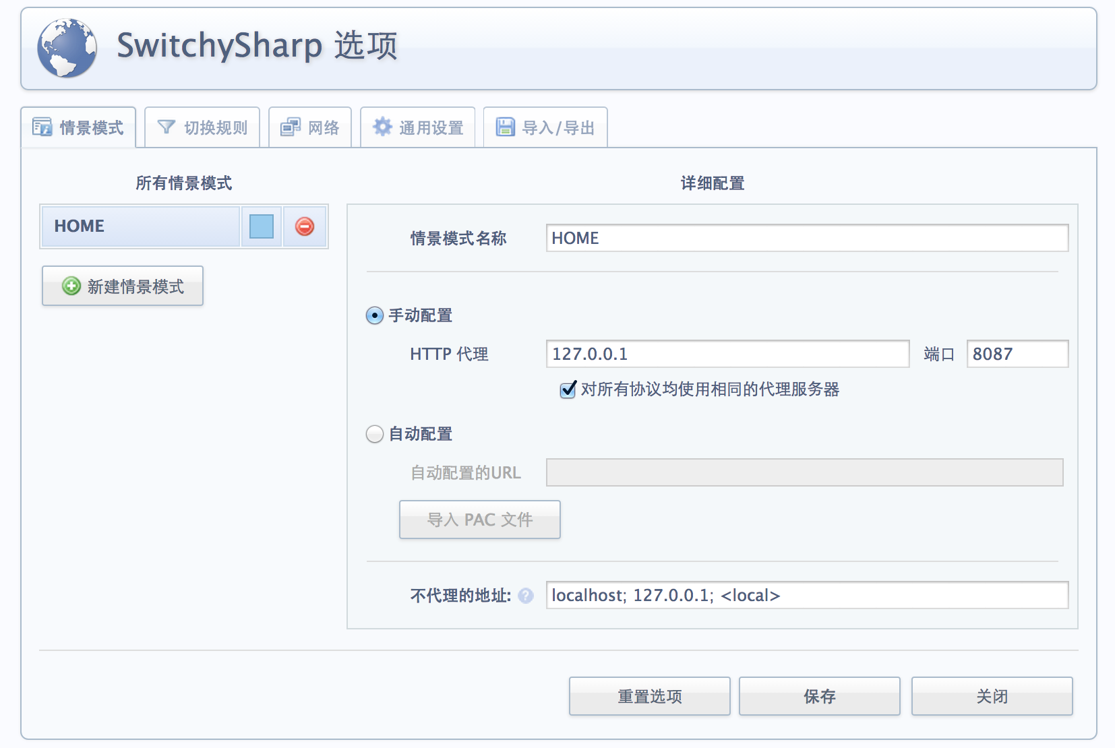Click the red delete icon for HOME profile
The image size is (1115, 748).
tap(305, 226)
